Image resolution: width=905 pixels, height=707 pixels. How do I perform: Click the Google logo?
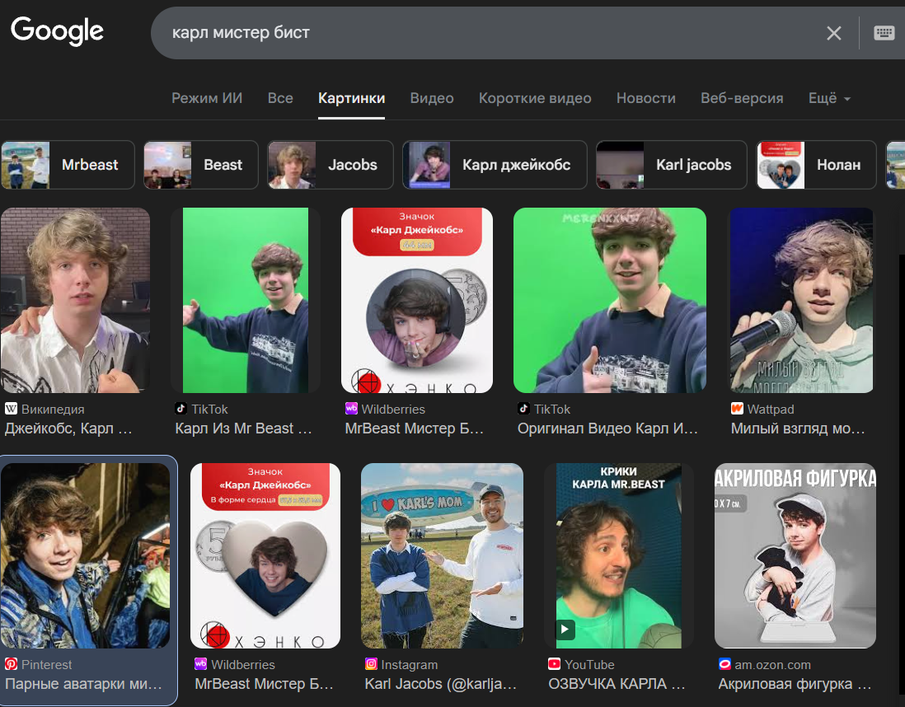(57, 30)
